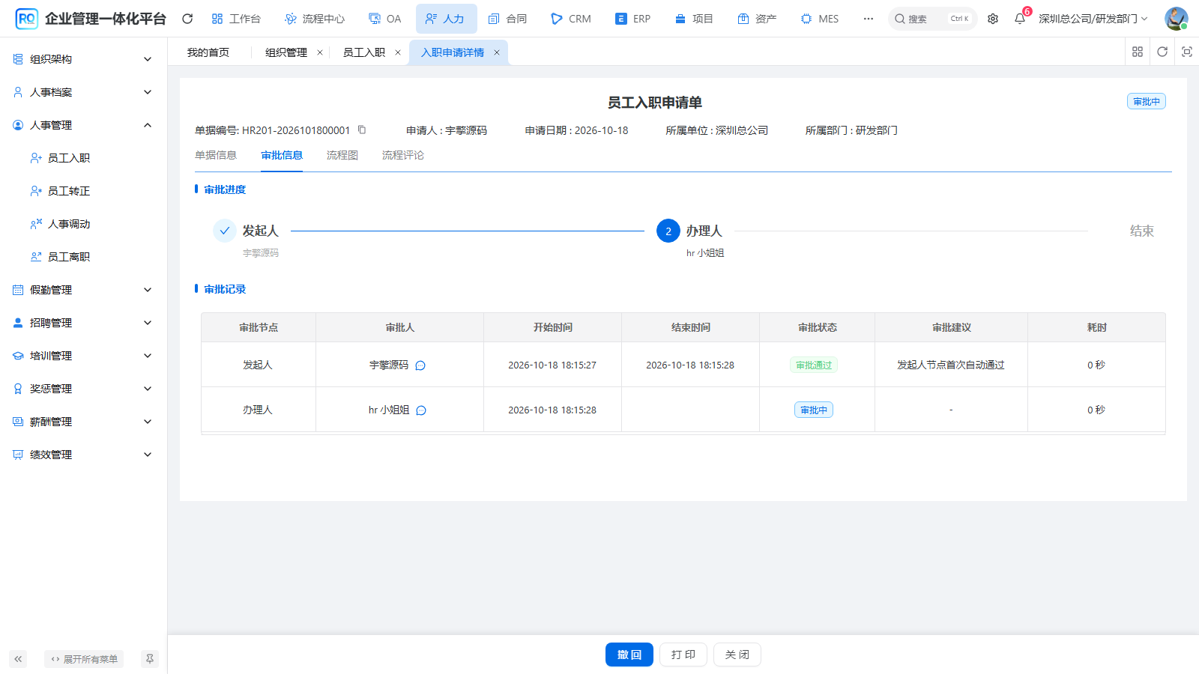Click the user avatar picture
Image resolution: width=1199 pixels, height=674 pixels.
pyautogui.click(x=1176, y=19)
